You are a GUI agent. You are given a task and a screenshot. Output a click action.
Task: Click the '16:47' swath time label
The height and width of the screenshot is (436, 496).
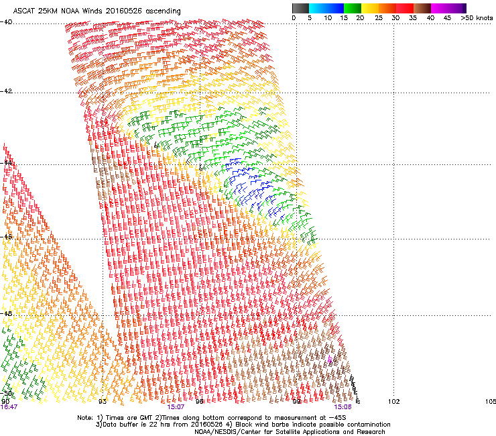(x=9, y=407)
